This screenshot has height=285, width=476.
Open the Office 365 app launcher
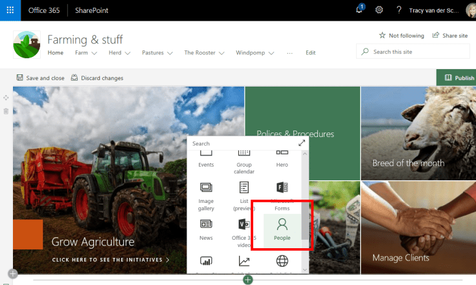tap(10, 10)
